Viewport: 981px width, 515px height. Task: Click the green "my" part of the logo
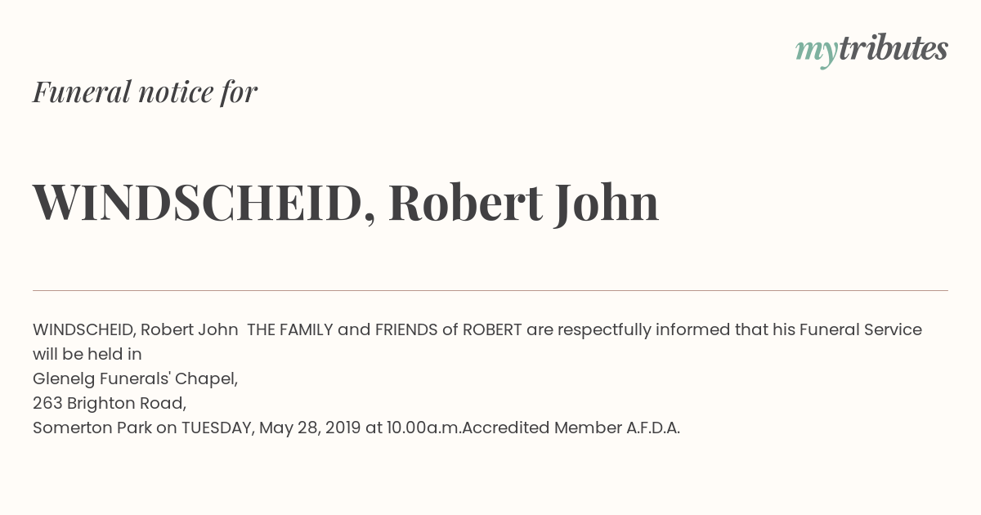click(816, 54)
